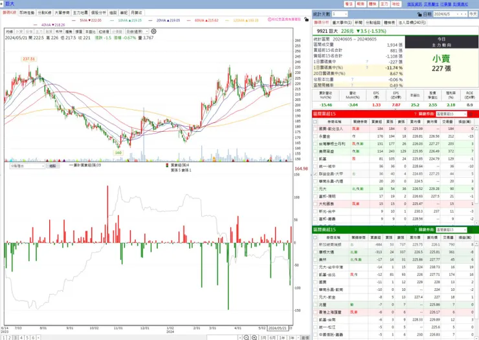The width and height of the screenshot is (479, 340).
Task: Tick checkbox for 元大 buy row
Action: tap(315, 189)
